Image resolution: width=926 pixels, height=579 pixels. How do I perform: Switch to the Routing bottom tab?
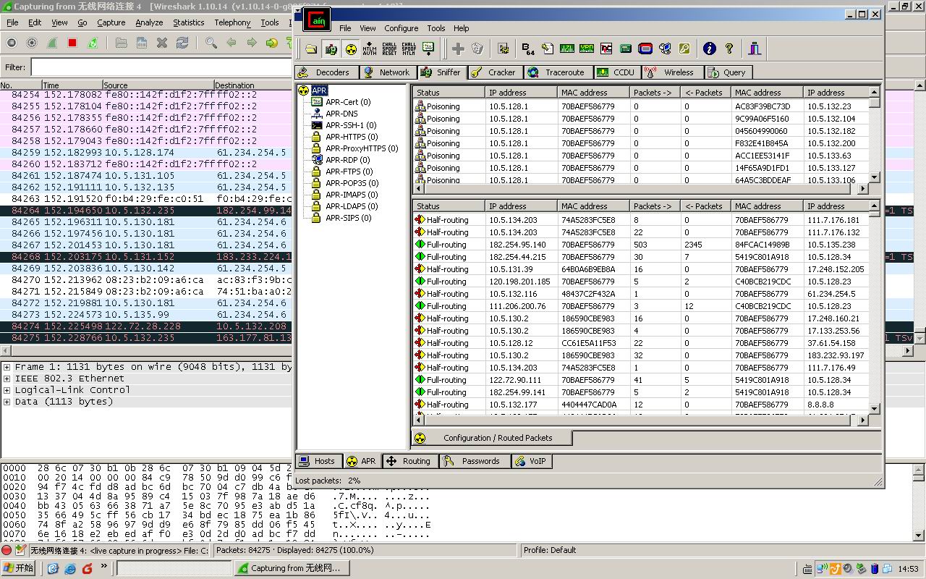(409, 461)
